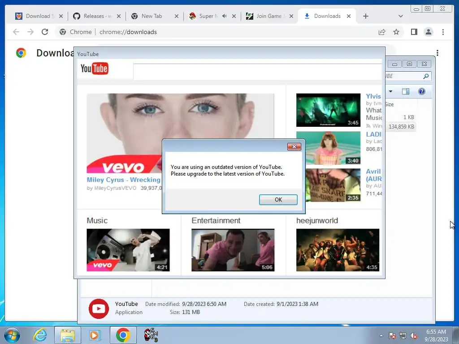Open the Super Mario Bros taskbar icon
Viewport: 459px width, 344px height.
pos(151,335)
